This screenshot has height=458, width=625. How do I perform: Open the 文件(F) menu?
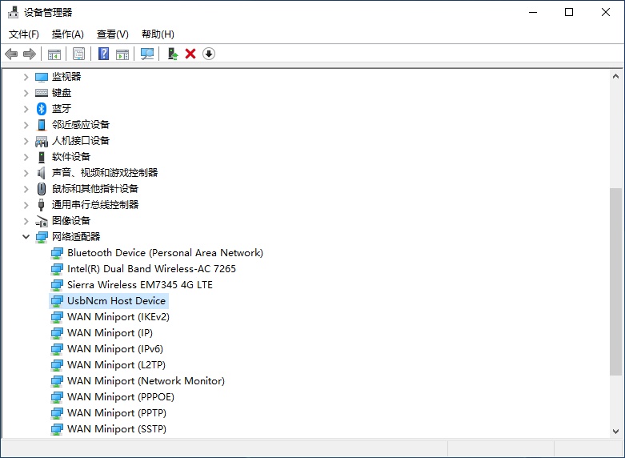[23, 34]
